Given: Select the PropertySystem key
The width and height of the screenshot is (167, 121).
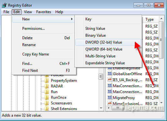Looking at the screenshot, I should coord(64,81).
